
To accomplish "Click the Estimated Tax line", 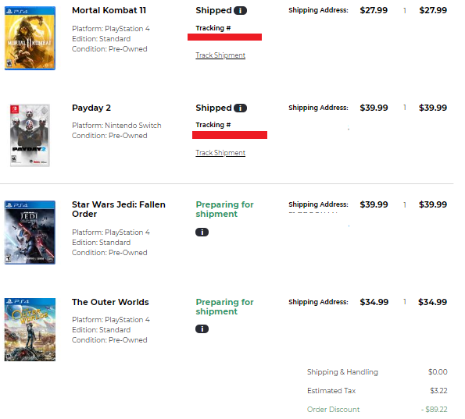I will (377, 391).
